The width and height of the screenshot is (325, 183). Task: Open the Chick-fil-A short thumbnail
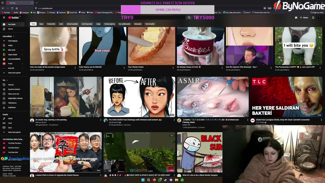pos(201,46)
